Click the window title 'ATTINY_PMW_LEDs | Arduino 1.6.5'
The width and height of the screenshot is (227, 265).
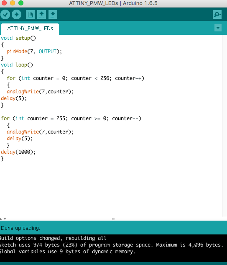[113, 3]
